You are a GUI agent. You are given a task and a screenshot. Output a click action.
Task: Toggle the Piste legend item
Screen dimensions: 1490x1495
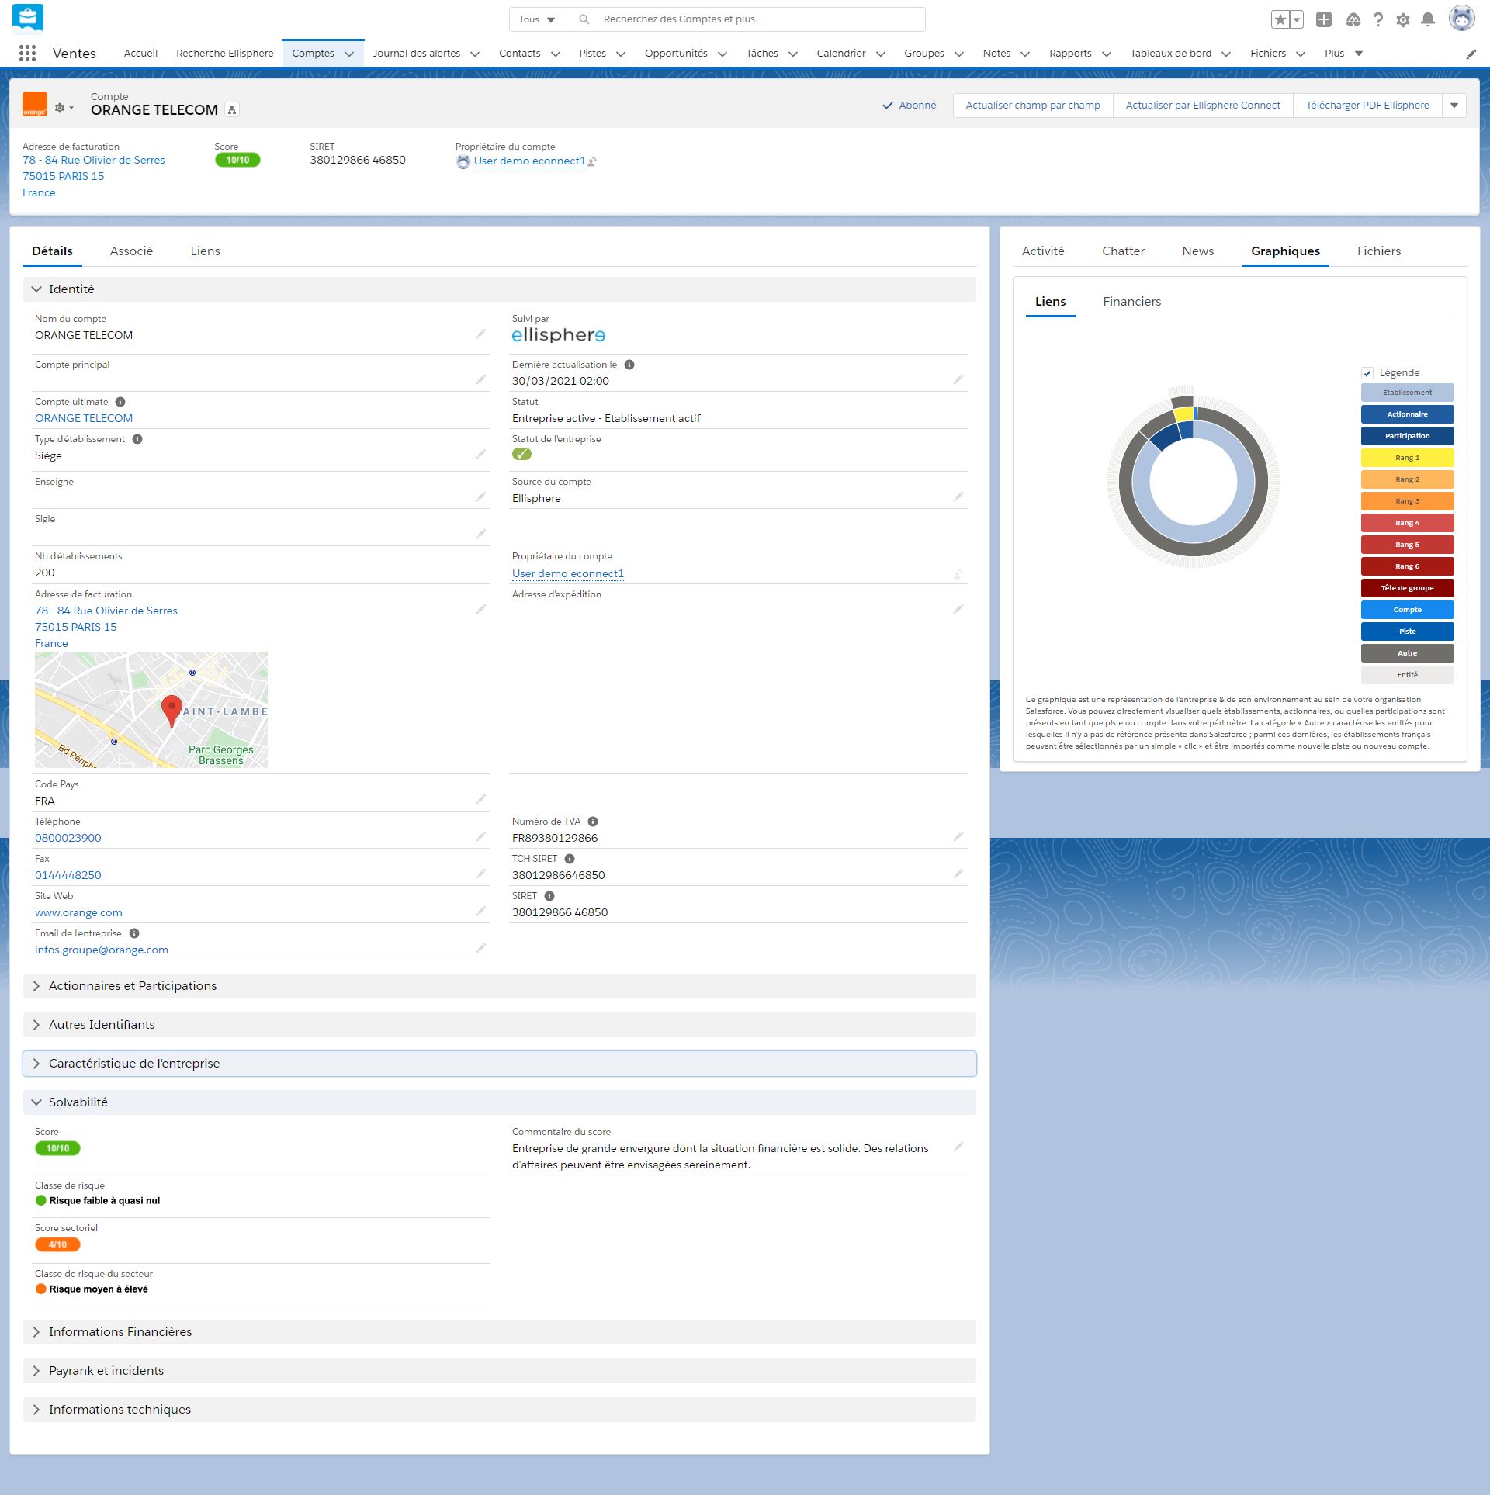point(1407,632)
